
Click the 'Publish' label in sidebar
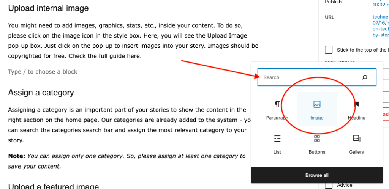click(x=333, y=2)
